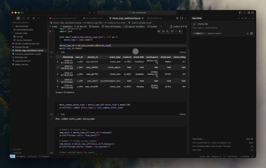
Task: Open Cursor settings gear at top right
Action: (x=253, y=13)
